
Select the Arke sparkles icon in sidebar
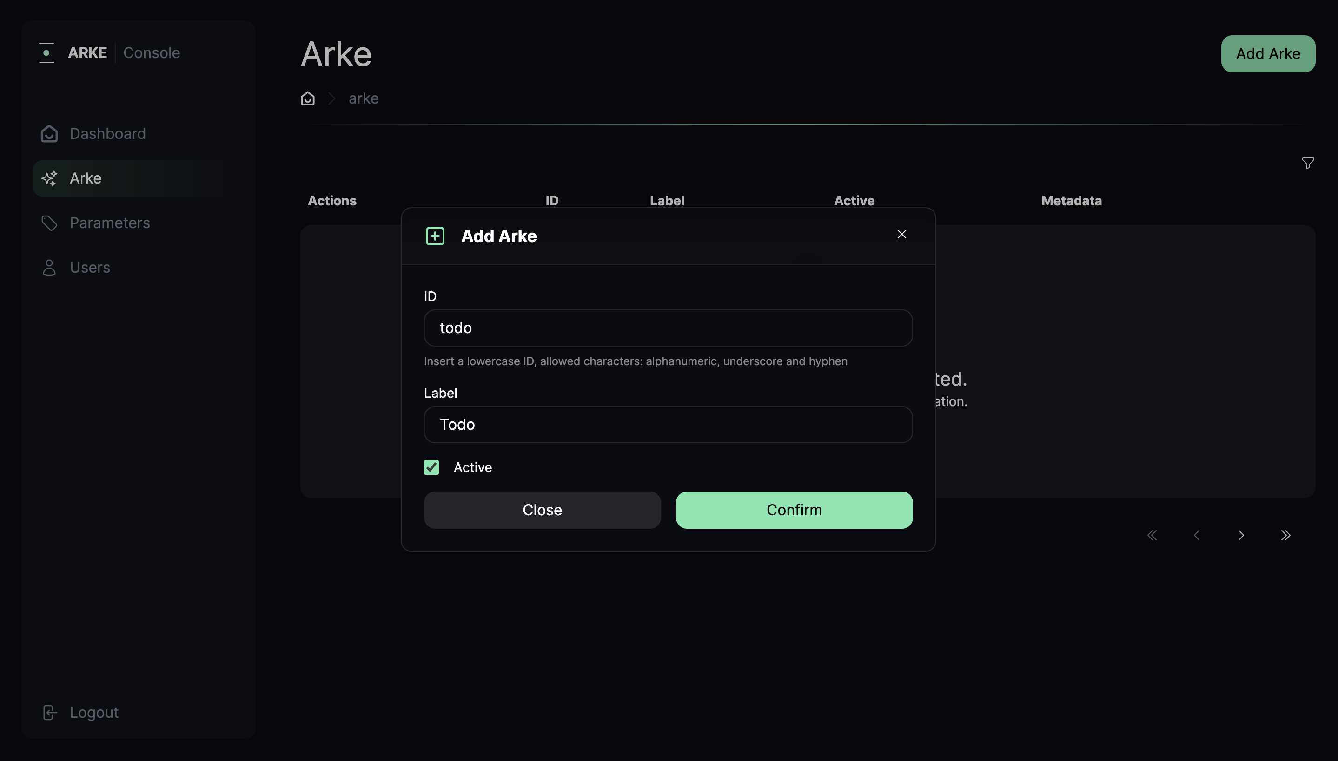pos(50,178)
